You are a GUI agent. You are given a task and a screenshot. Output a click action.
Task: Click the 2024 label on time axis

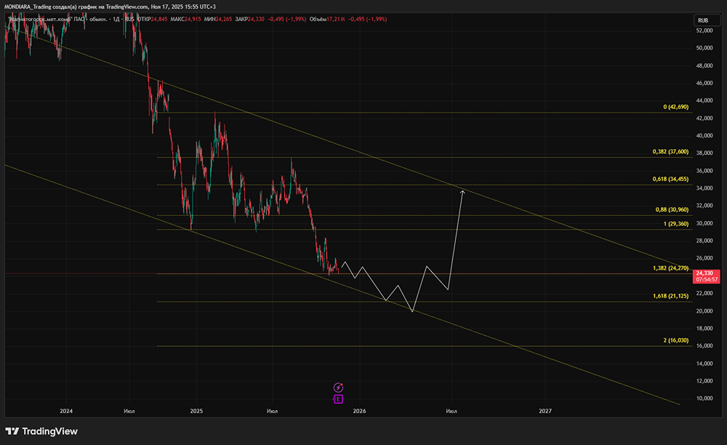[x=66, y=411]
